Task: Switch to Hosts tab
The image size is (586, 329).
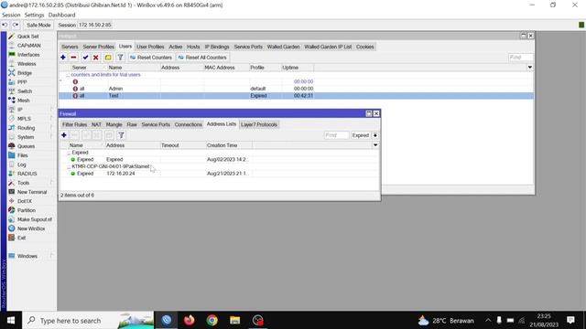Action: (193, 47)
